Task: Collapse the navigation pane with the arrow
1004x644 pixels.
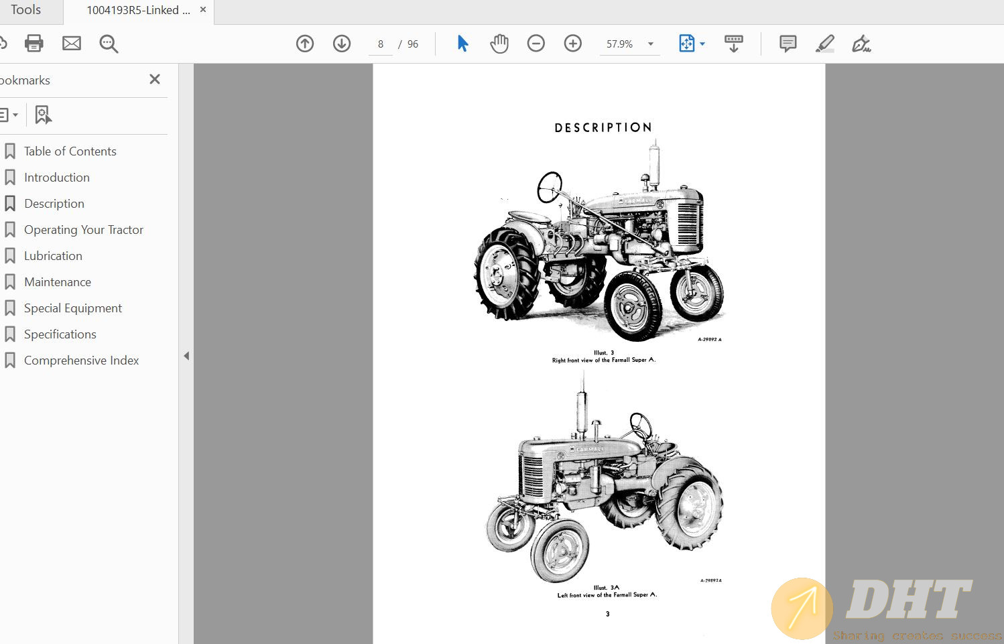Action: [x=186, y=356]
